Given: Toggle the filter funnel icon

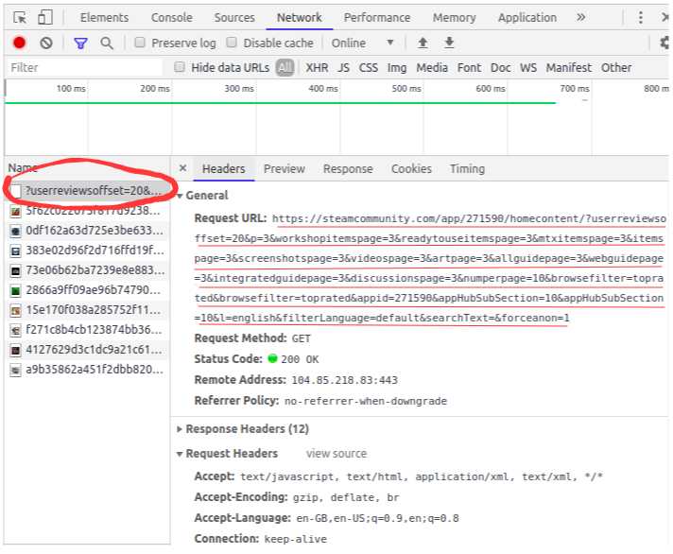Looking at the screenshot, I should (x=80, y=43).
